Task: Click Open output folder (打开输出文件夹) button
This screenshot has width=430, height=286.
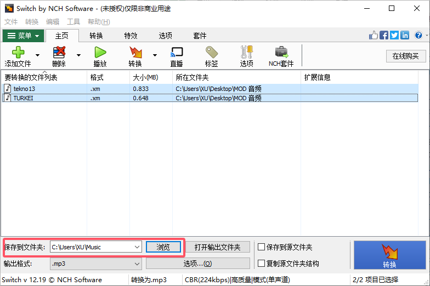Action: point(217,247)
